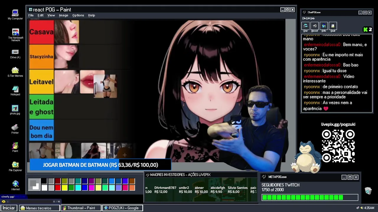Open the Drive (A:) desktop icon
This screenshot has height=212, width=378.
tap(15, 54)
